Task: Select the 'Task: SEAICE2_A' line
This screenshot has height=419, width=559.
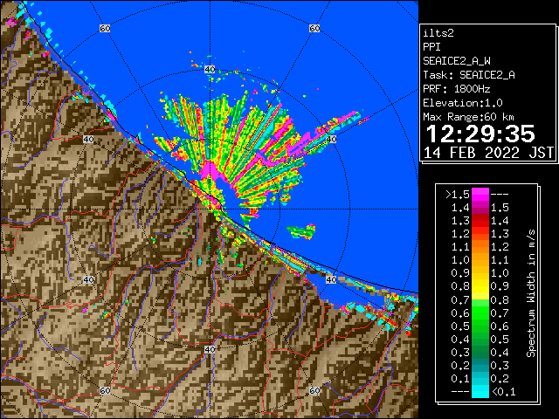Action: [469, 75]
